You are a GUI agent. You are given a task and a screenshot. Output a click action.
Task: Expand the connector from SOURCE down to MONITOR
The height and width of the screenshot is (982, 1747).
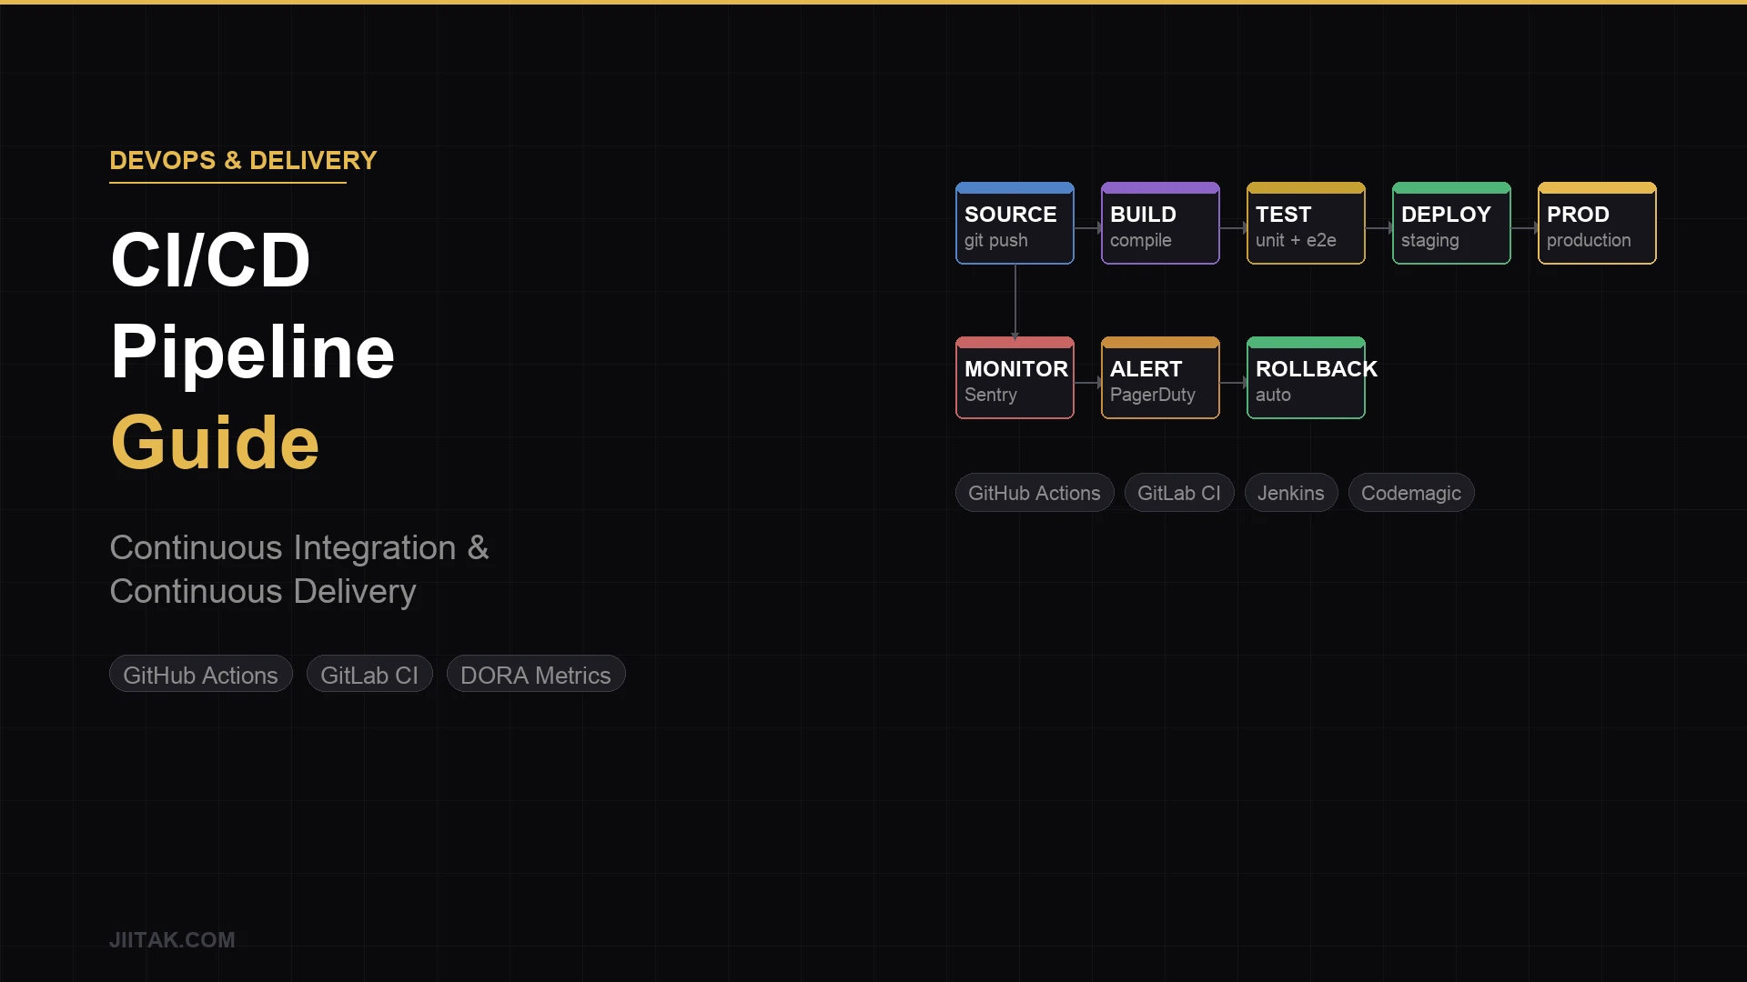(1015, 300)
